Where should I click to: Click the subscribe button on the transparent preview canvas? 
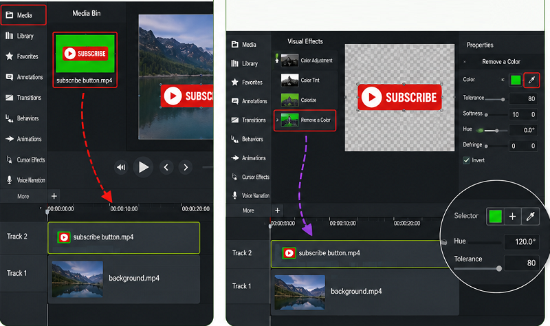(399, 97)
